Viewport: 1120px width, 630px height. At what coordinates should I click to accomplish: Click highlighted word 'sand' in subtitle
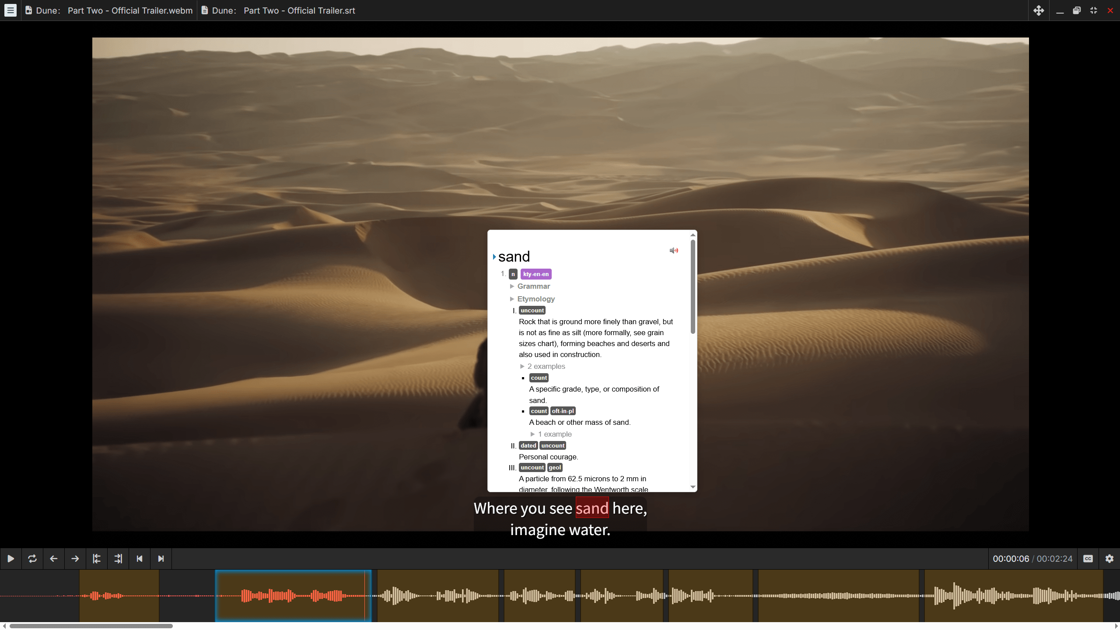(592, 508)
